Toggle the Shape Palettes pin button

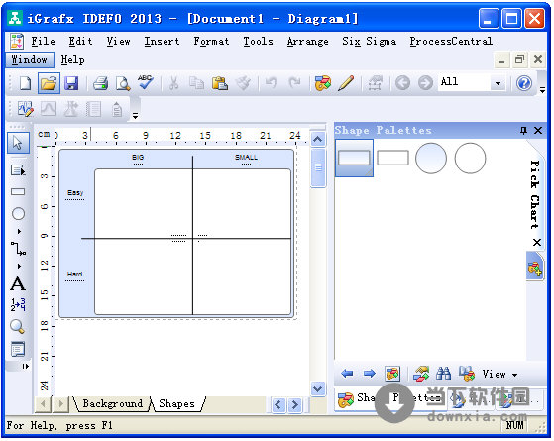click(x=523, y=131)
